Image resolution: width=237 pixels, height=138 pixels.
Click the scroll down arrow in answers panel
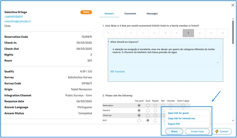(233, 120)
